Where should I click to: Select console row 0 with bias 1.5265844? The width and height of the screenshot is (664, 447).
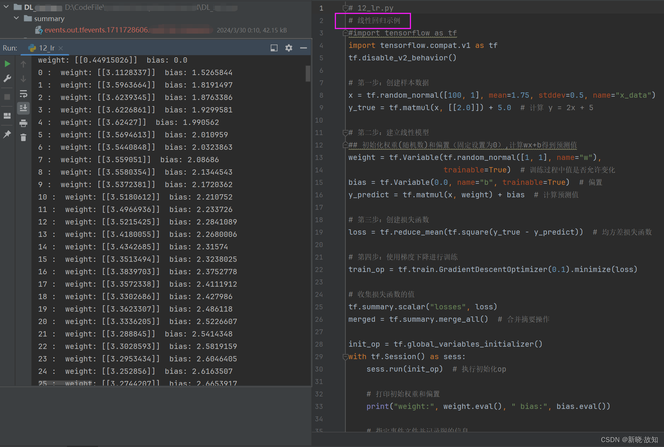135,72
